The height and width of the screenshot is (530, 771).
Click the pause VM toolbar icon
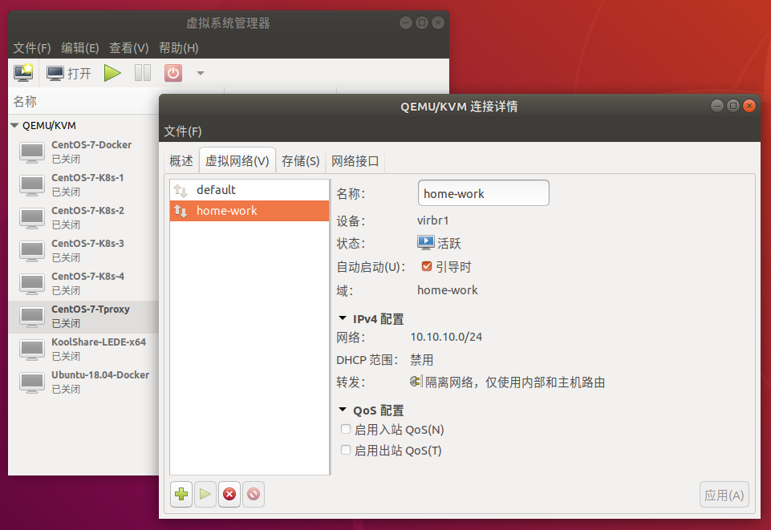click(x=143, y=73)
